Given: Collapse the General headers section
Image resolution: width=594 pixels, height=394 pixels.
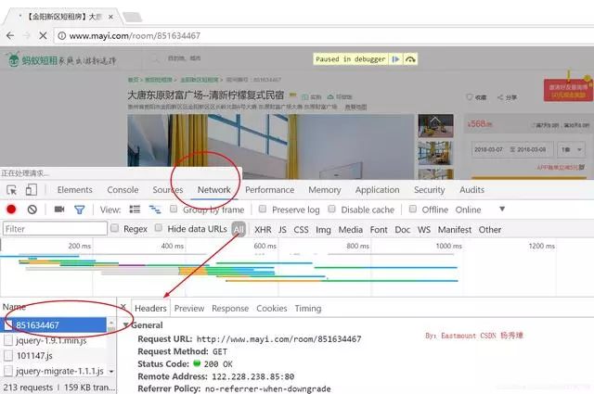Looking at the screenshot, I should [x=126, y=325].
